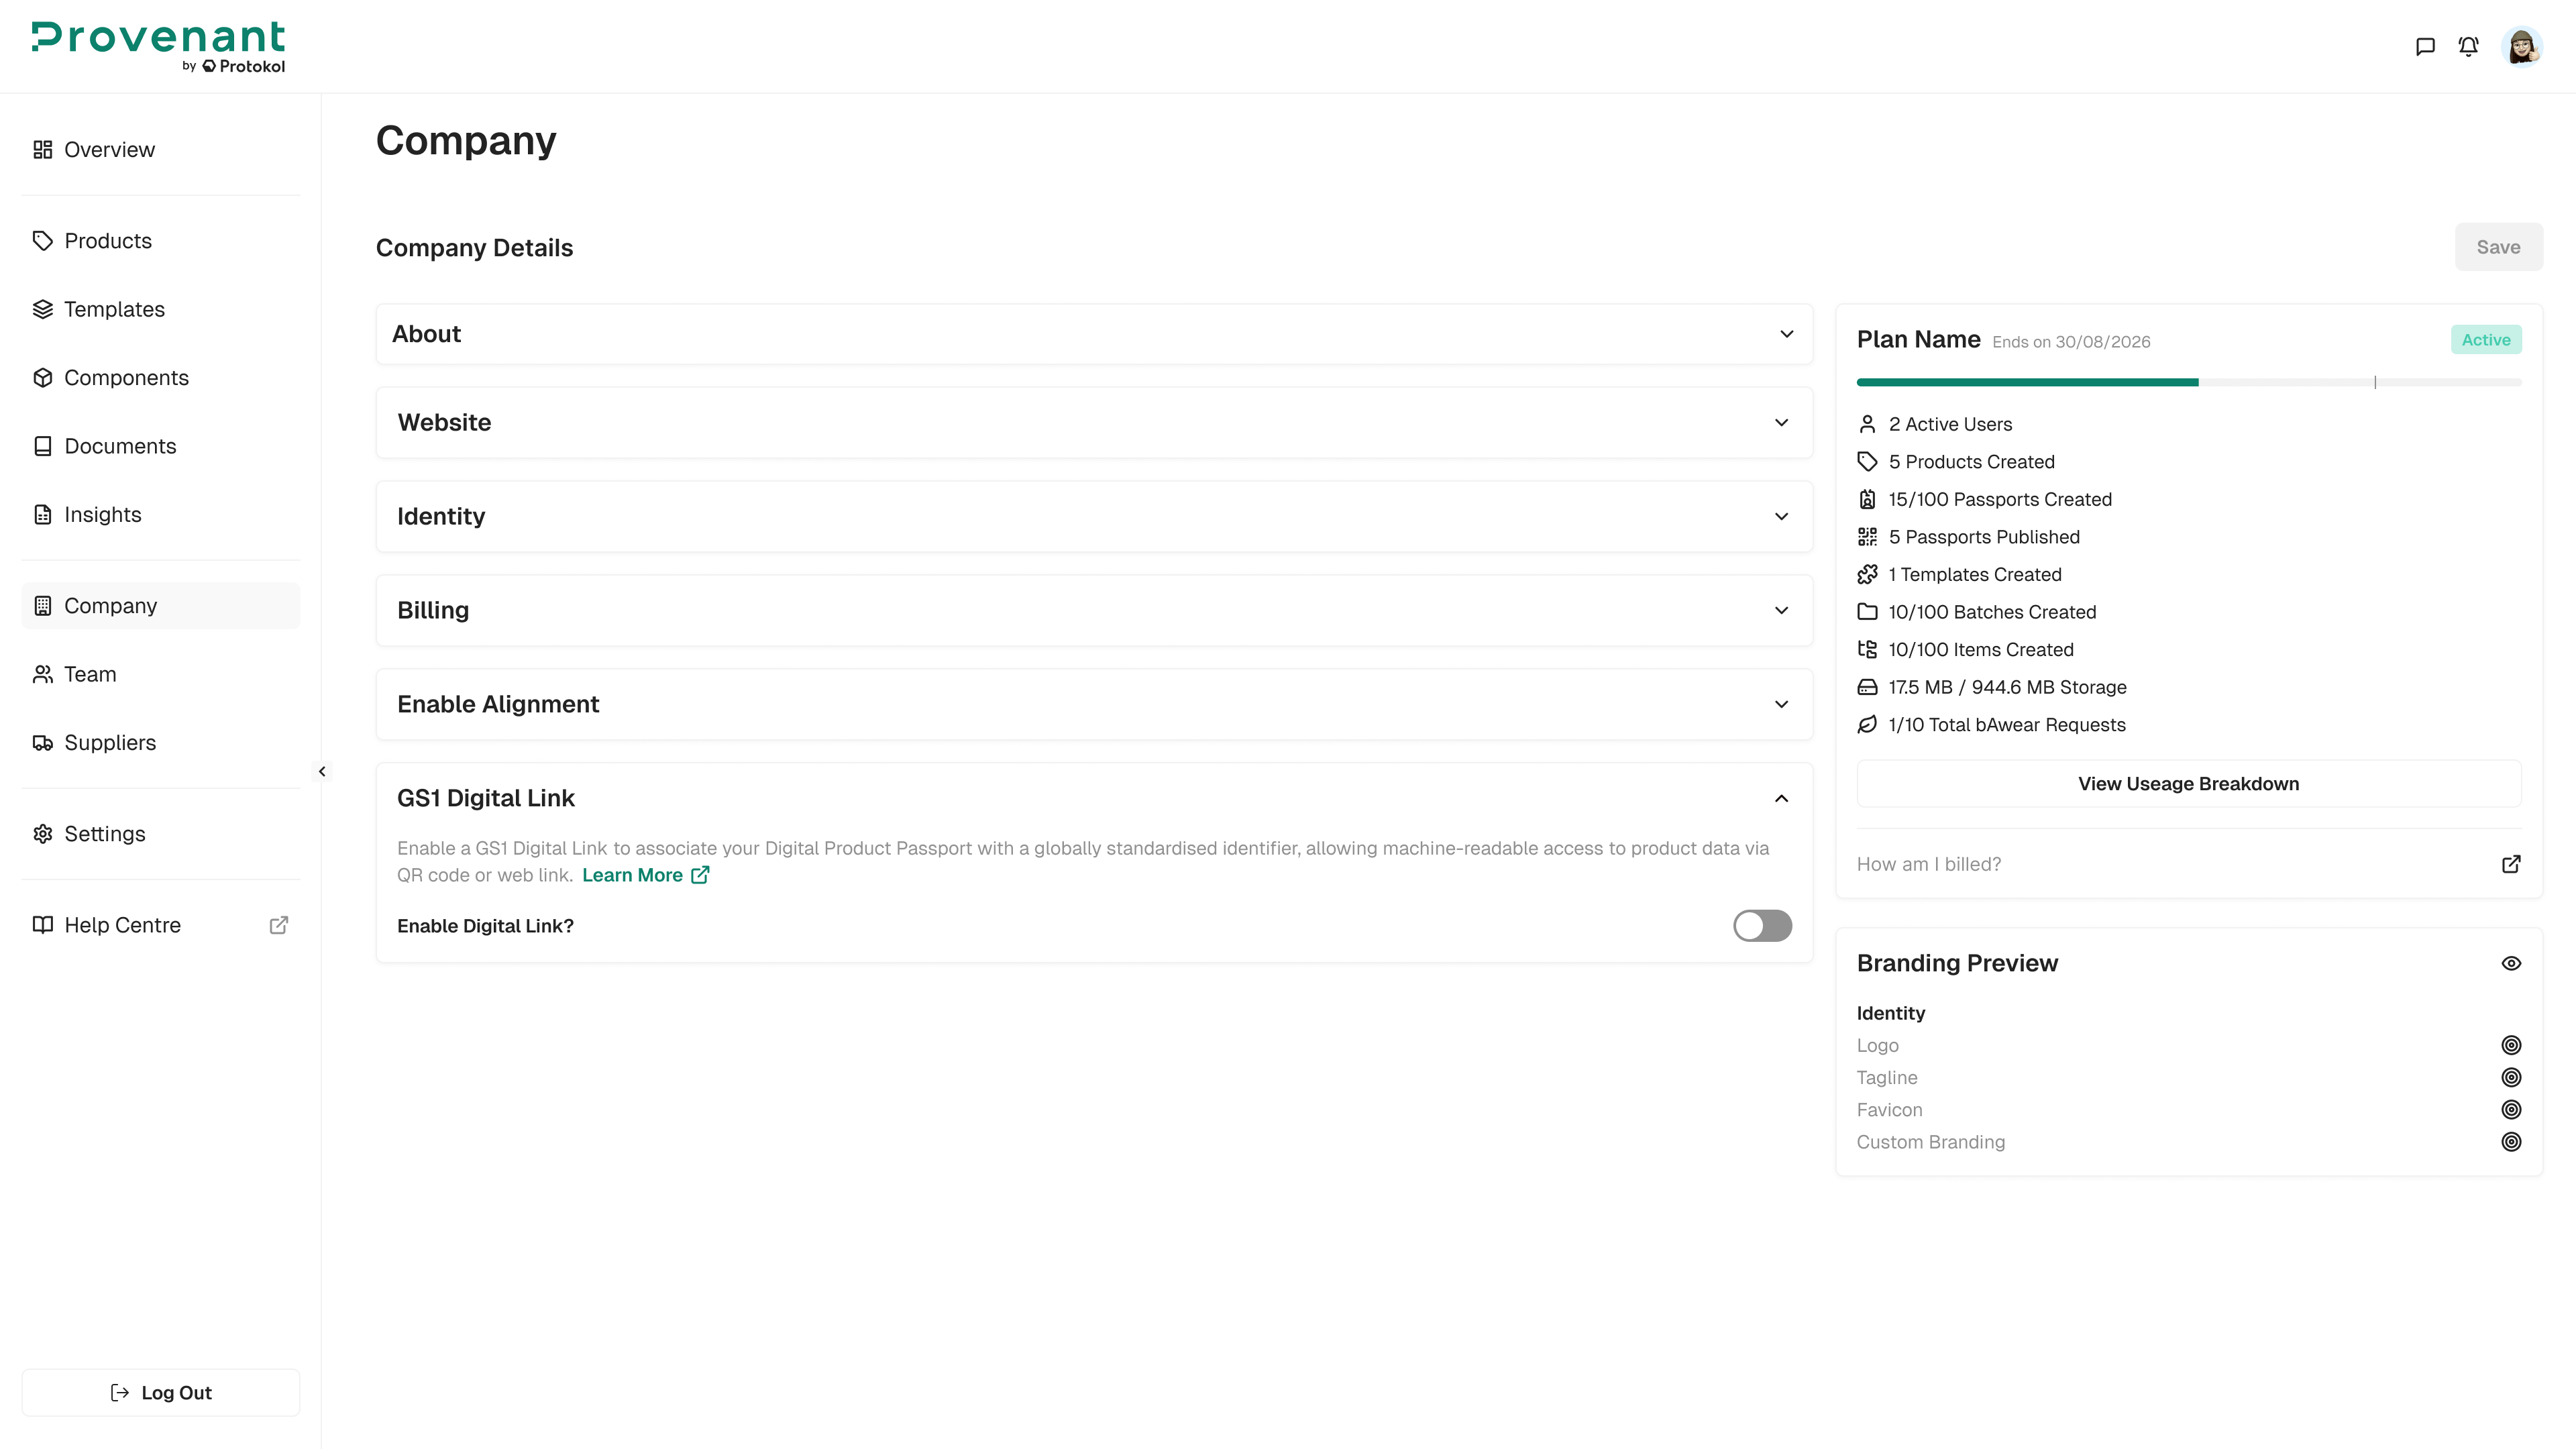Open Suppliers in the sidebar
Viewport: 2576px width, 1449px height.
point(160,743)
